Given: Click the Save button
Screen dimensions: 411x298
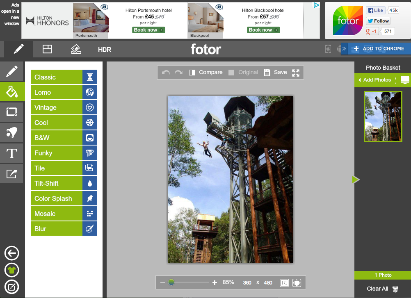Looking at the screenshot, I should (275, 73).
